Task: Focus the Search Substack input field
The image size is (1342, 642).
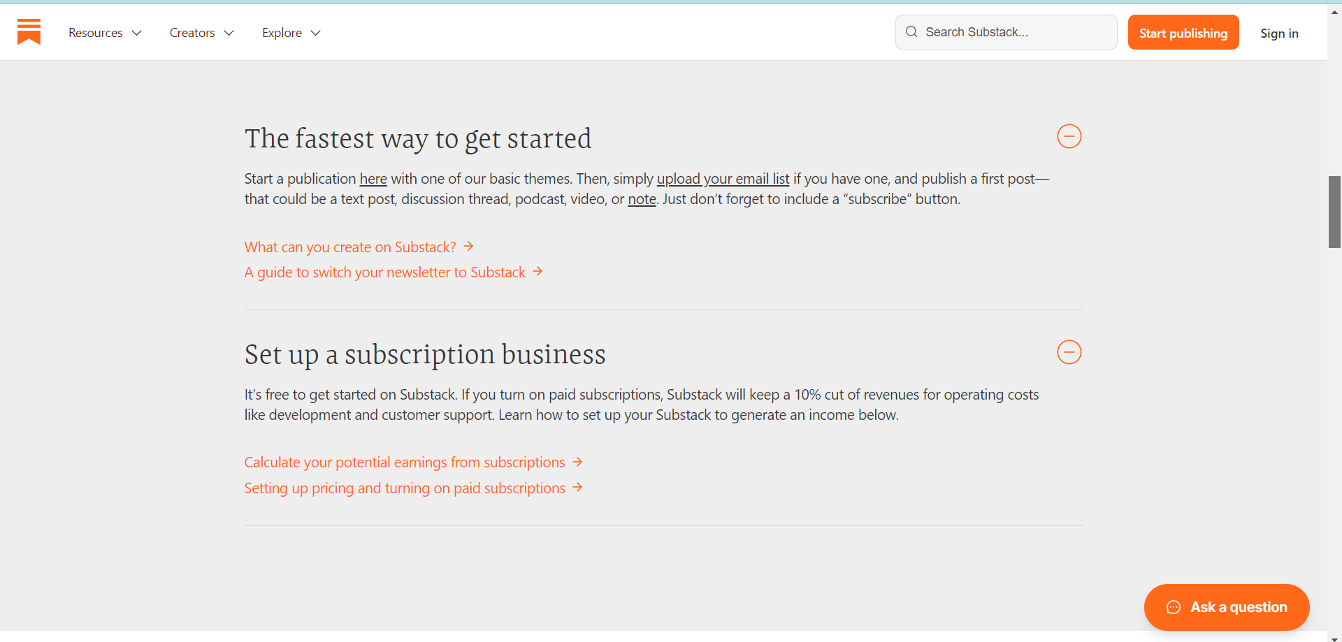Action: [x=1006, y=32]
